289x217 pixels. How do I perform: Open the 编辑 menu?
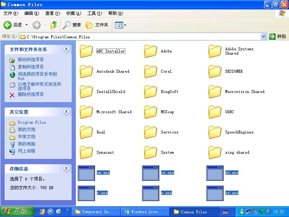[32, 13]
